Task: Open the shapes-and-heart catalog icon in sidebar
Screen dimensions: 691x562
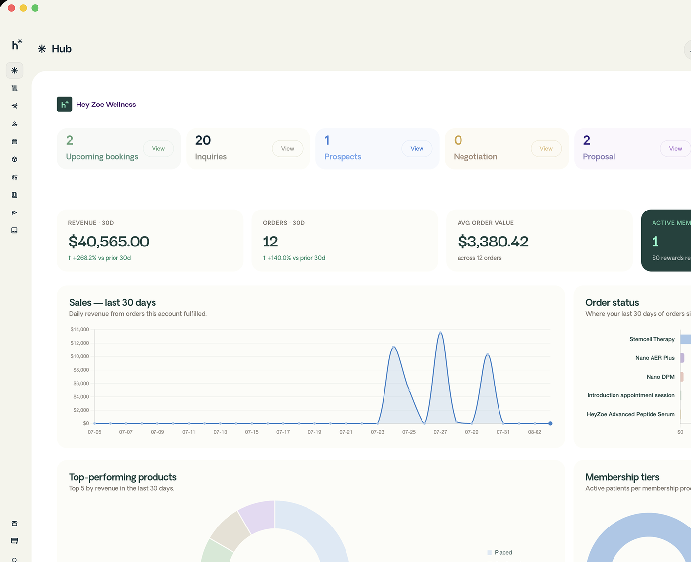Action: coord(14,177)
